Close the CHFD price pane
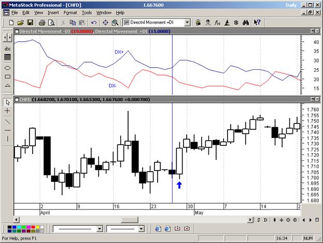 point(317,99)
